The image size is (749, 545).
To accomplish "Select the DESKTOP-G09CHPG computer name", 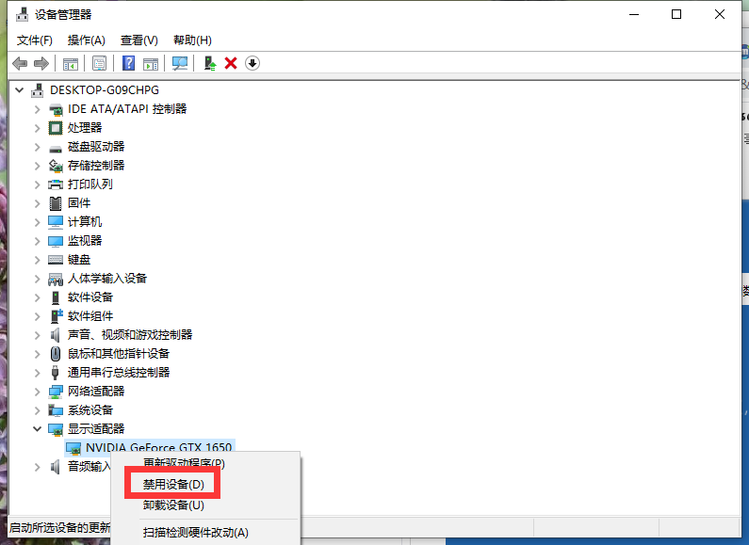I will coord(105,89).
